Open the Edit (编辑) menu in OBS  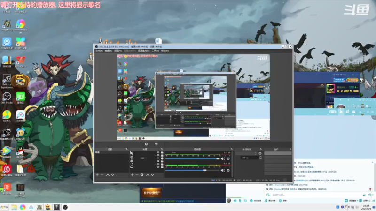click(109, 51)
